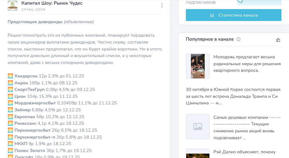Click the question mark help icon

click(x=239, y=39)
